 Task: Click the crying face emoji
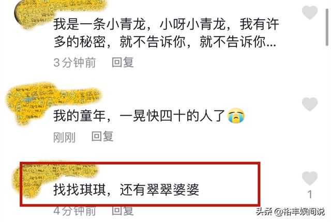(236, 116)
